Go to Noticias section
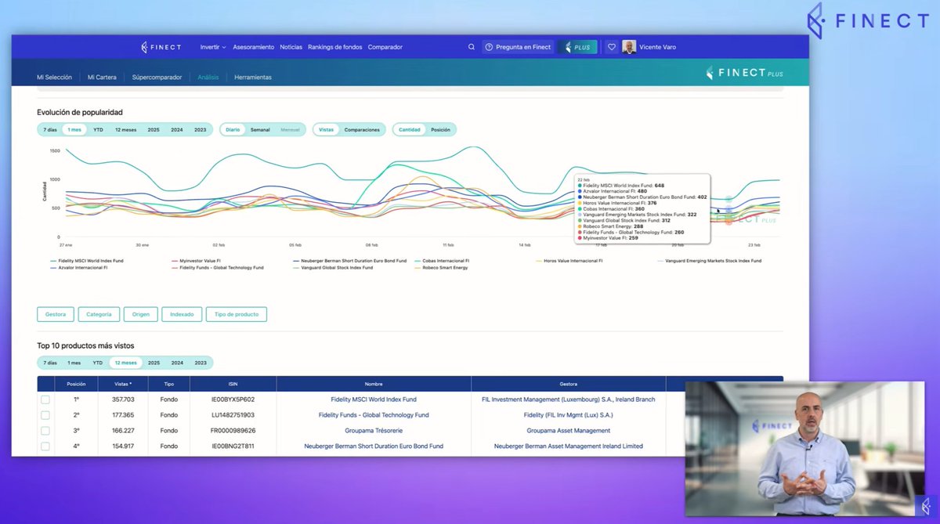Screen dimensions: 940x524 [291, 47]
